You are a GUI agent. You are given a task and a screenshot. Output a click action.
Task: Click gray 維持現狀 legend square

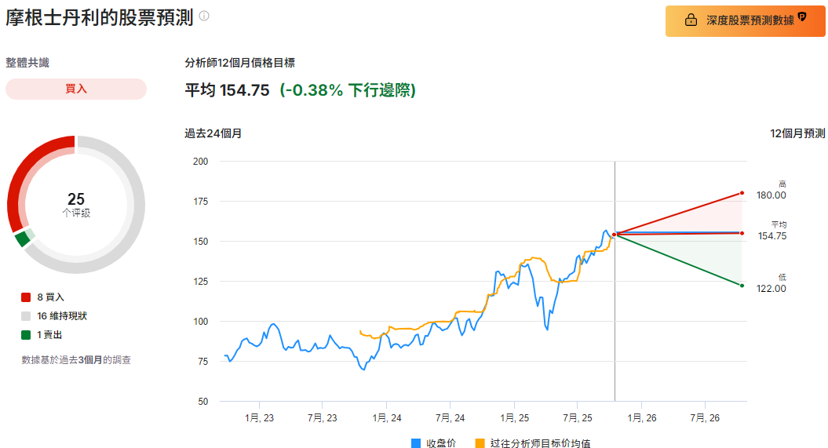(x=26, y=316)
